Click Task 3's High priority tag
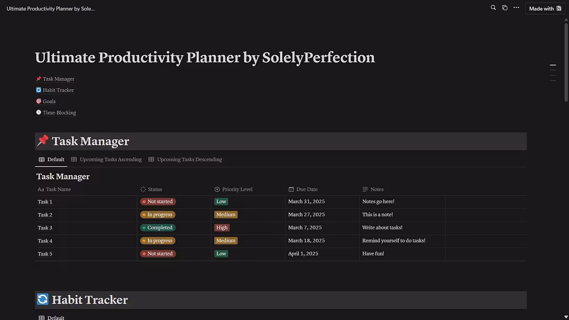Image resolution: width=569 pixels, height=320 pixels. click(x=222, y=228)
